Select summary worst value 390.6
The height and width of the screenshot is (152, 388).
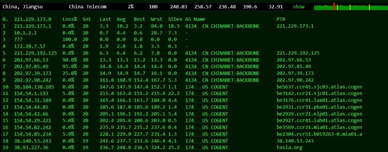[250, 7]
